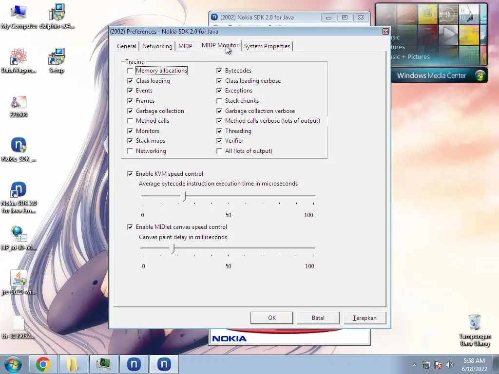Open Windows Start menu orb

pos(13,364)
